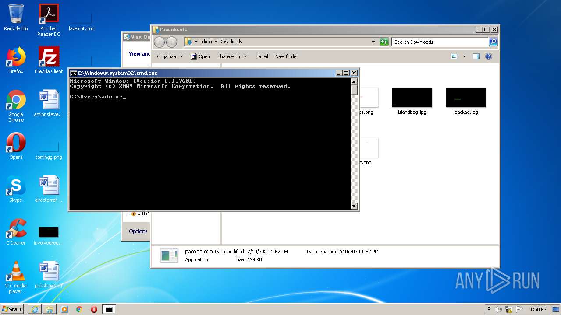This screenshot has width=561, height=315.
Task: Click the Date created value in the details pane
Action: click(x=358, y=252)
